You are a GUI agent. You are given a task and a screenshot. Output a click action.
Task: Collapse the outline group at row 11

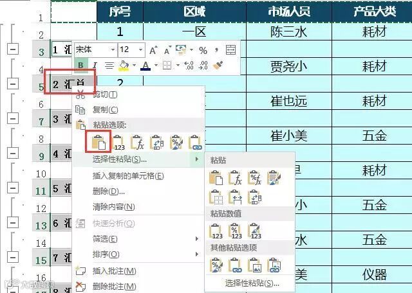click(x=13, y=188)
